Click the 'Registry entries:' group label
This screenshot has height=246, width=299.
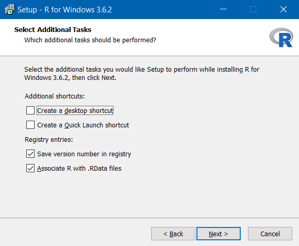pos(49,140)
